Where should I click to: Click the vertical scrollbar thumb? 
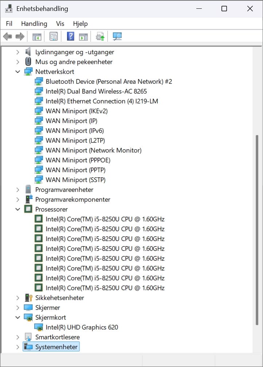pos(257,230)
